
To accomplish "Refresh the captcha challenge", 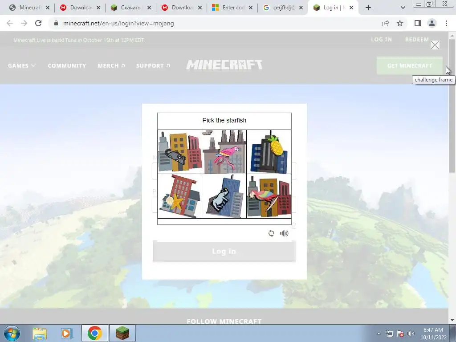I will [x=271, y=233].
